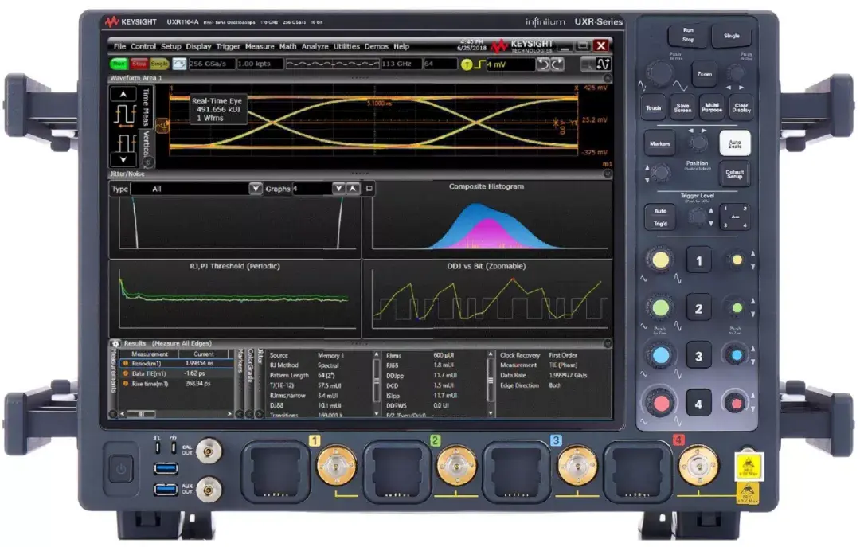
Task: Click the Composite Histogram graph
Action: click(487, 220)
